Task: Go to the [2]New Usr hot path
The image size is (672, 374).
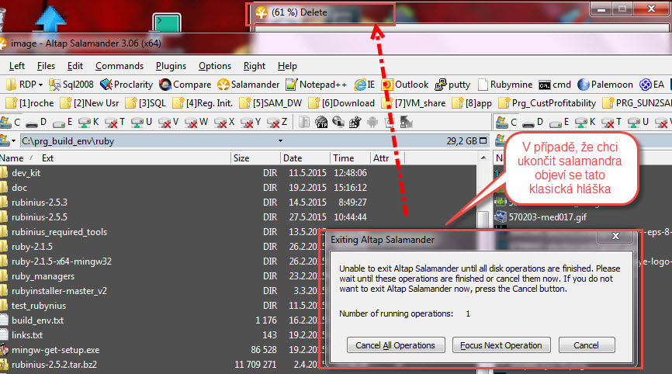Action: [x=89, y=103]
